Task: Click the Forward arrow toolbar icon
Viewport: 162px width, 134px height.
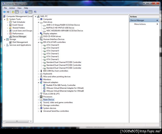Action: click(8, 12)
